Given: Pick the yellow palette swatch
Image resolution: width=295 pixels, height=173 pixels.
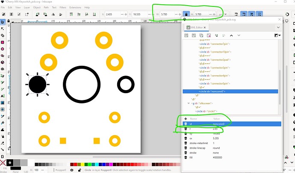Looking at the screenshot, I should (x=83, y=164).
